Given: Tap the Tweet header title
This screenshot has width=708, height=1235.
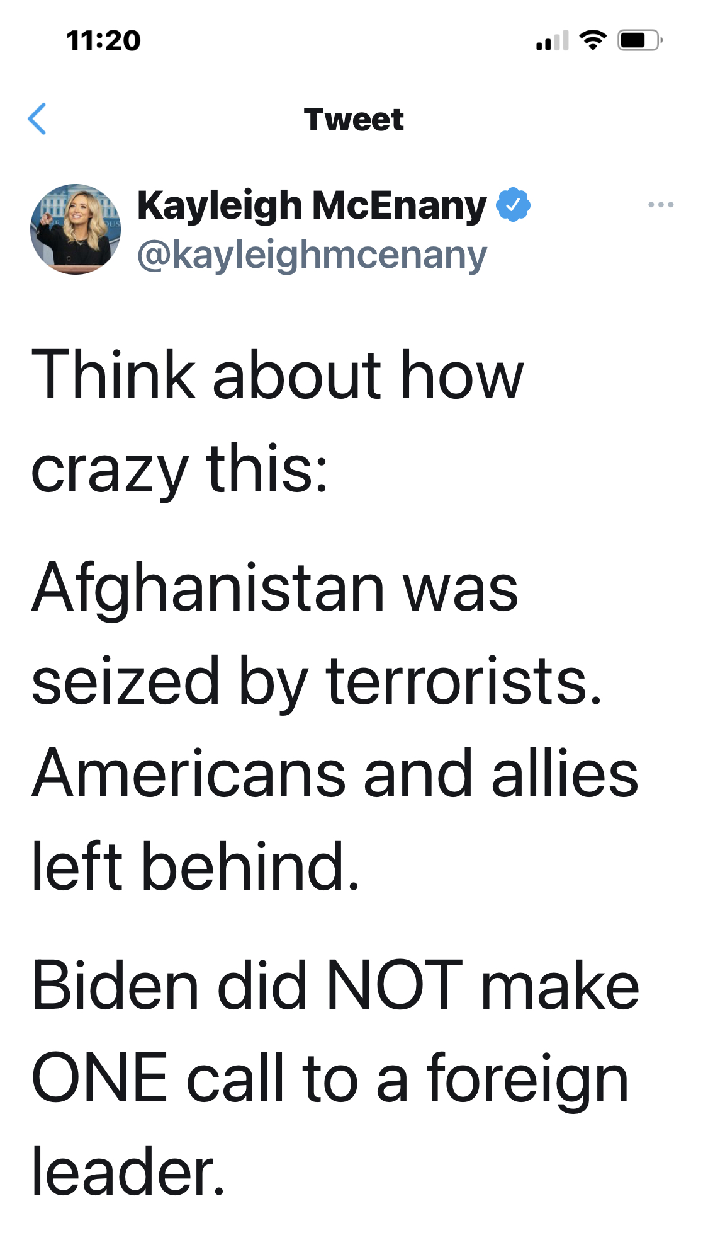Looking at the screenshot, I should pyautogui.click(x=354, y=120).
